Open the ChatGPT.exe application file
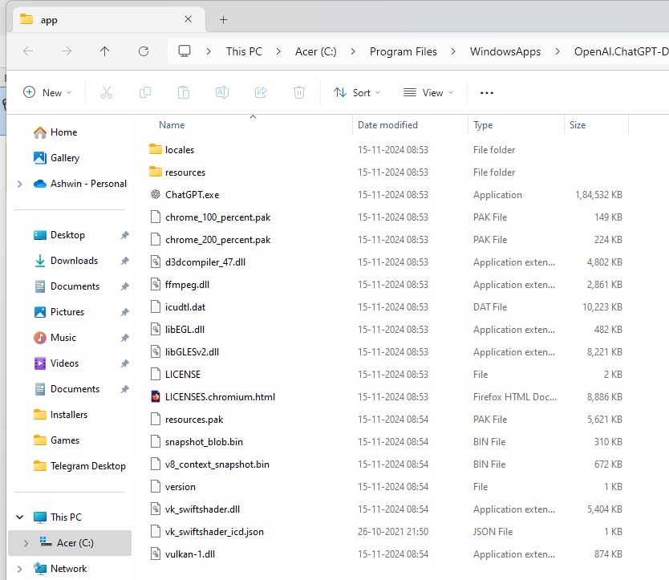Viewport: 669px width, 580px height. tap(192, 195)
